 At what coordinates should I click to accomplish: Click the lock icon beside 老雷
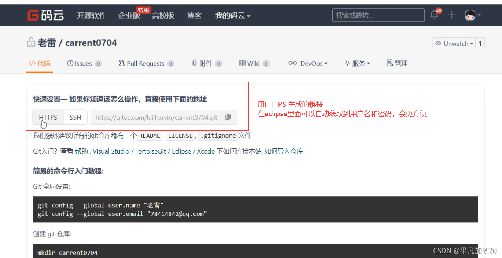(x=31, y=42)
